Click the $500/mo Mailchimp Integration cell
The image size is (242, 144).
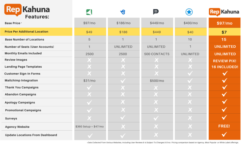point(157,81)
